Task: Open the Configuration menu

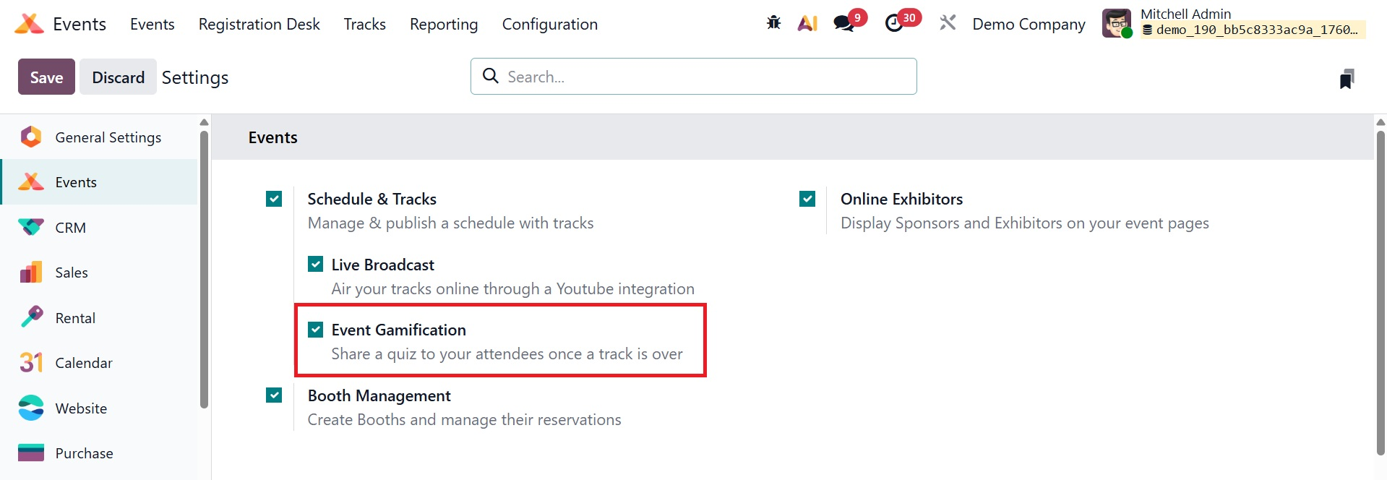Action: click(x=549, y=24)
